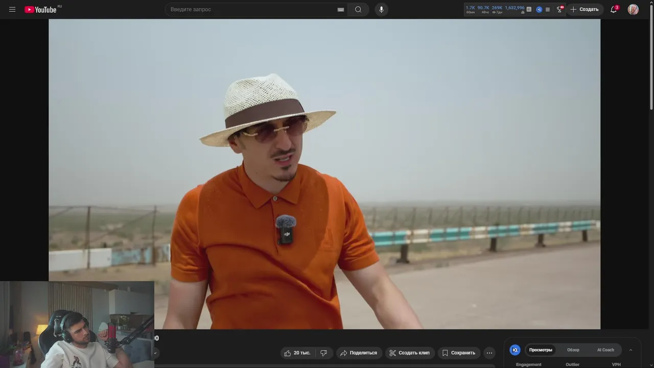Open the trophy achievements icon
654x368 pixels.
pos(560,9)
